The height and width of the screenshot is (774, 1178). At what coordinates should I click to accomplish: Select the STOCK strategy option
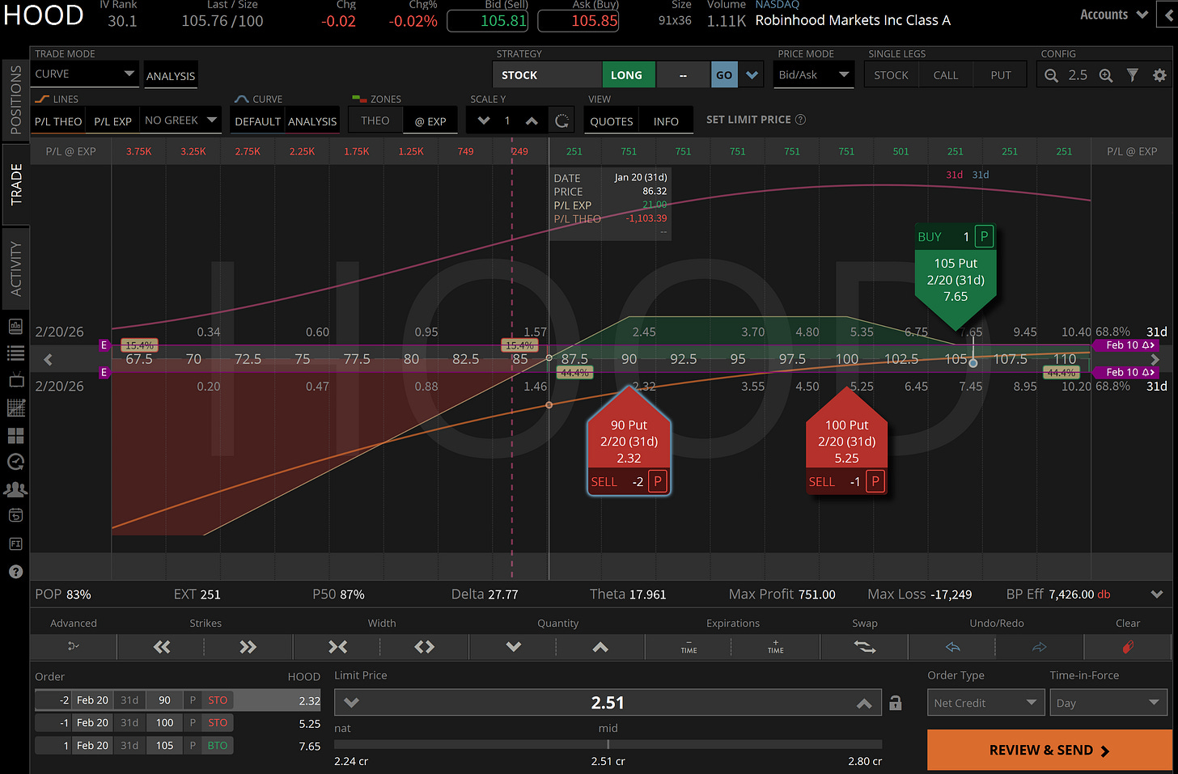point(546,75)
